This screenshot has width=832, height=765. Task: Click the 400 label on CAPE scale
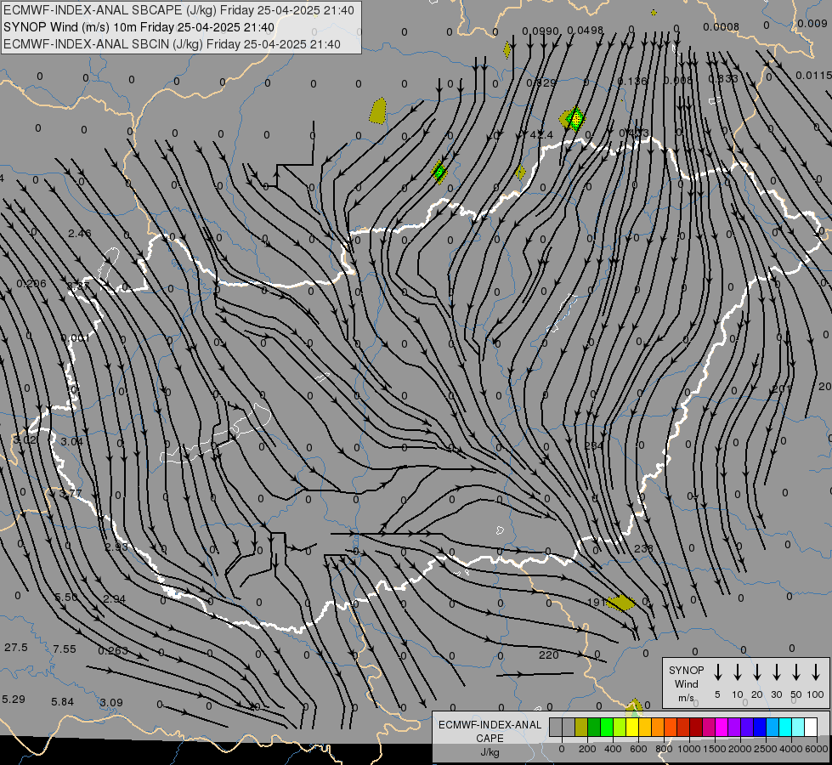coord(613,749)
